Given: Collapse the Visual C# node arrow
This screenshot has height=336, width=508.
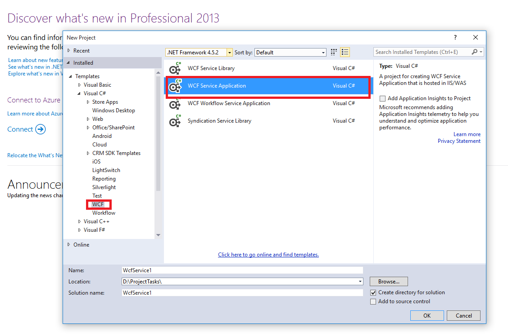Looking at the screenshot, I should (79, 94).
